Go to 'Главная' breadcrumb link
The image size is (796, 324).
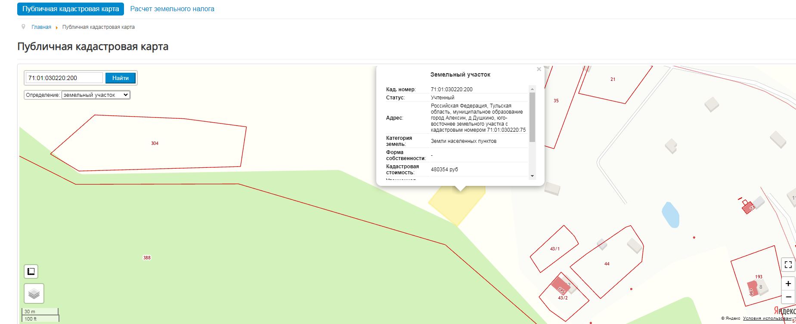tap(41, 27)
